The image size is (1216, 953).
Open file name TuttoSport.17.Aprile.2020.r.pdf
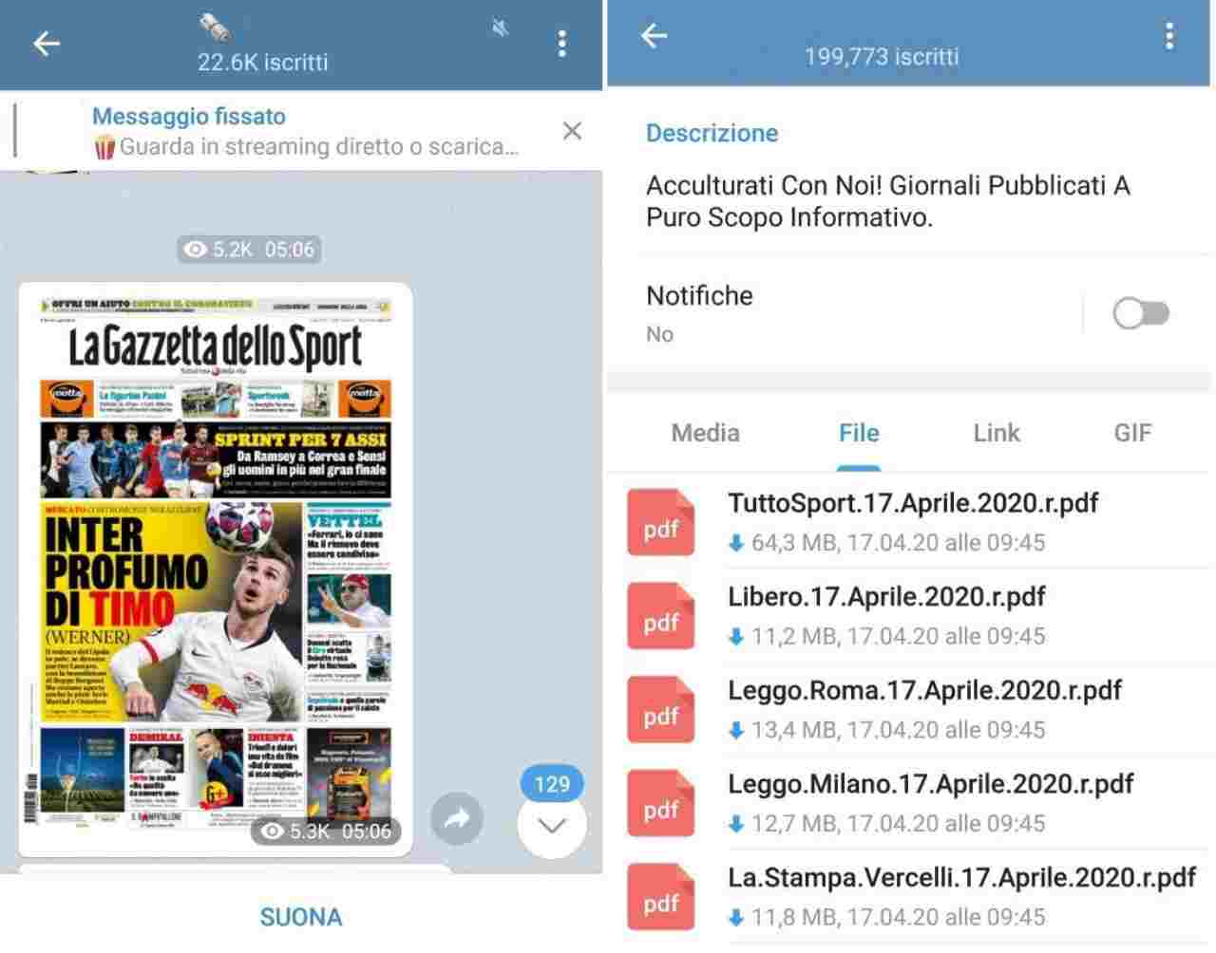pos(913,503)
